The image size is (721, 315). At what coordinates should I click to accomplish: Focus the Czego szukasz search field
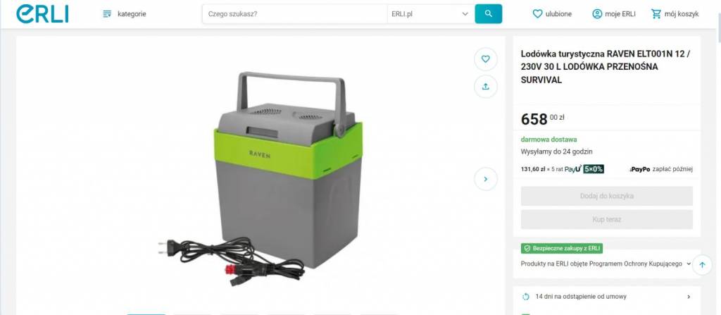295,14
